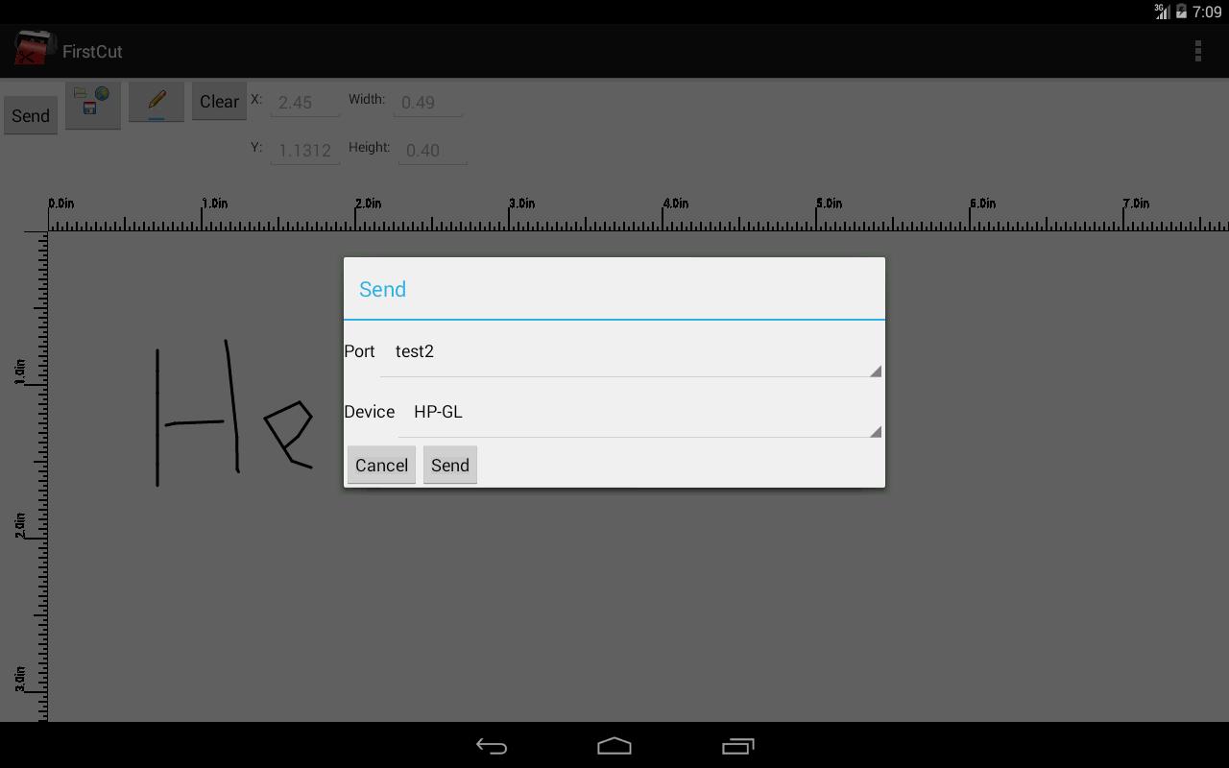Select the Y coordinate field
This screenshot has width=1229, height=768.
click(x=304, y=151)
